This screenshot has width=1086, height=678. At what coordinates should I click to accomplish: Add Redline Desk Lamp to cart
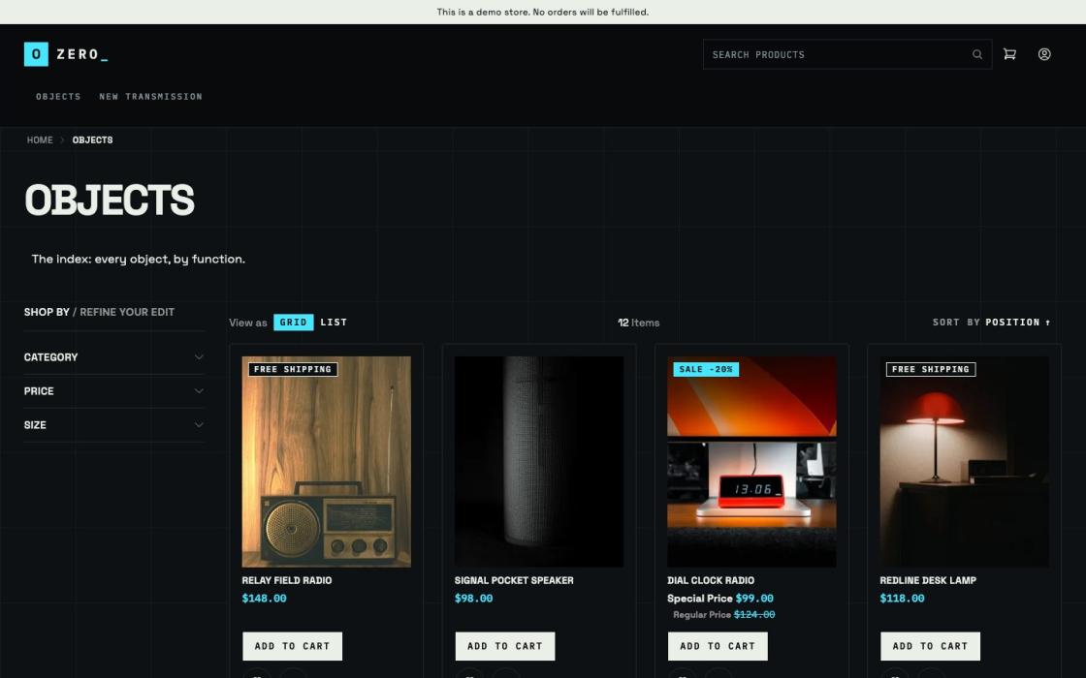[x=930, y=646]
